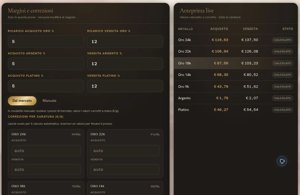Select the Oro 9k row label
This screenshot has height=195, width=300.
[x=183, y=87]
